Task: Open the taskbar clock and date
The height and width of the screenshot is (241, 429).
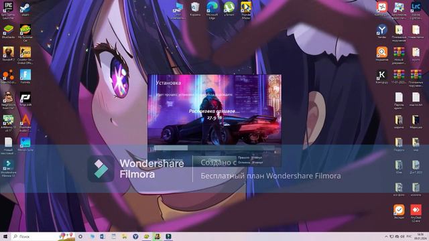Action: (x=420, y=236)
